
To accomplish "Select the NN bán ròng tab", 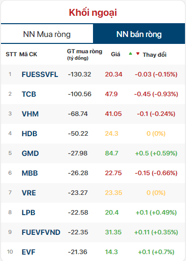I will pos(139,34).
